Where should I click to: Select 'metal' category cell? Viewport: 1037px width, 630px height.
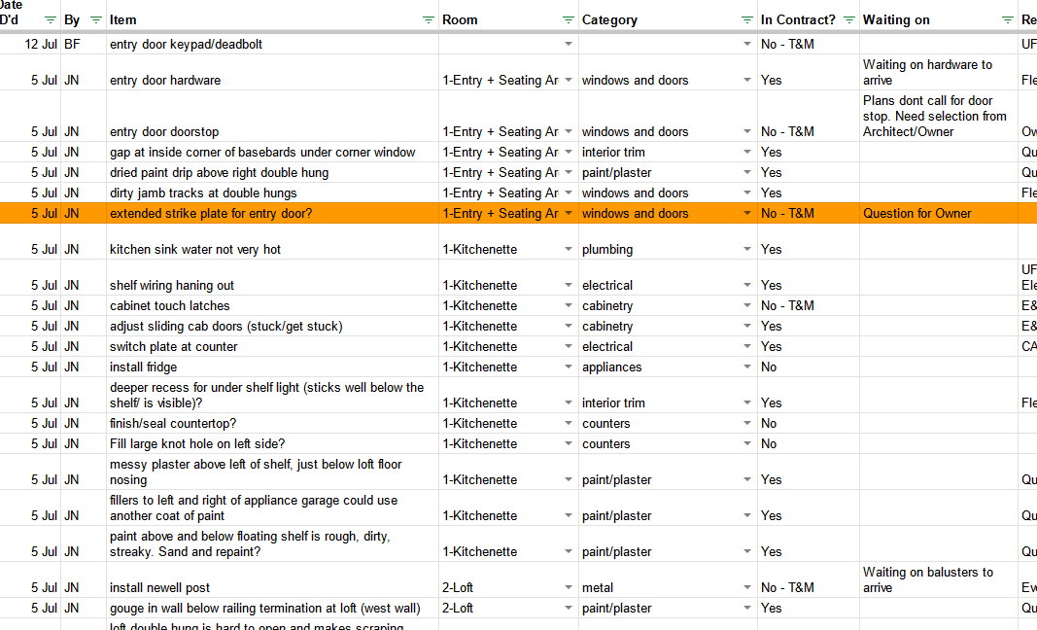pyautogui.click(x=668, y=579)
